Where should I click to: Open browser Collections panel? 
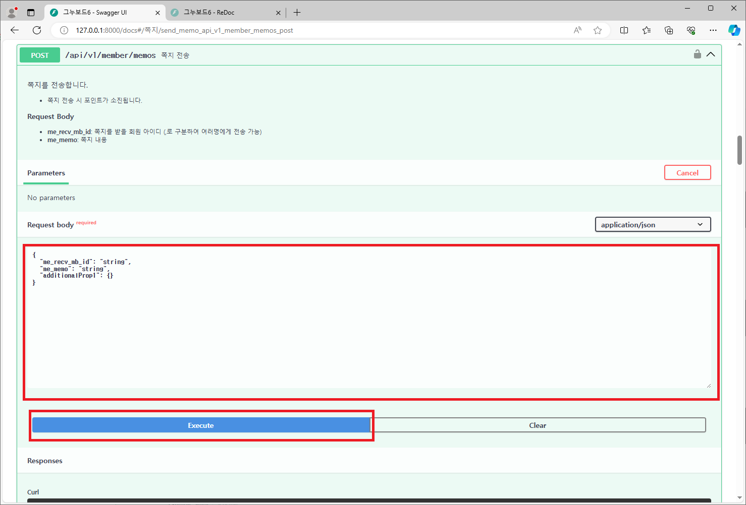pyautogui.click(x=669, y=30)
